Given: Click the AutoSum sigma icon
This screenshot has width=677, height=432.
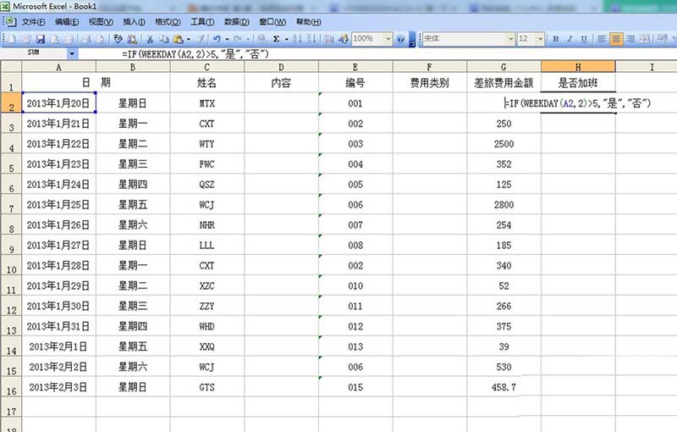Looking at the screenshot, I should coord(277,39).
